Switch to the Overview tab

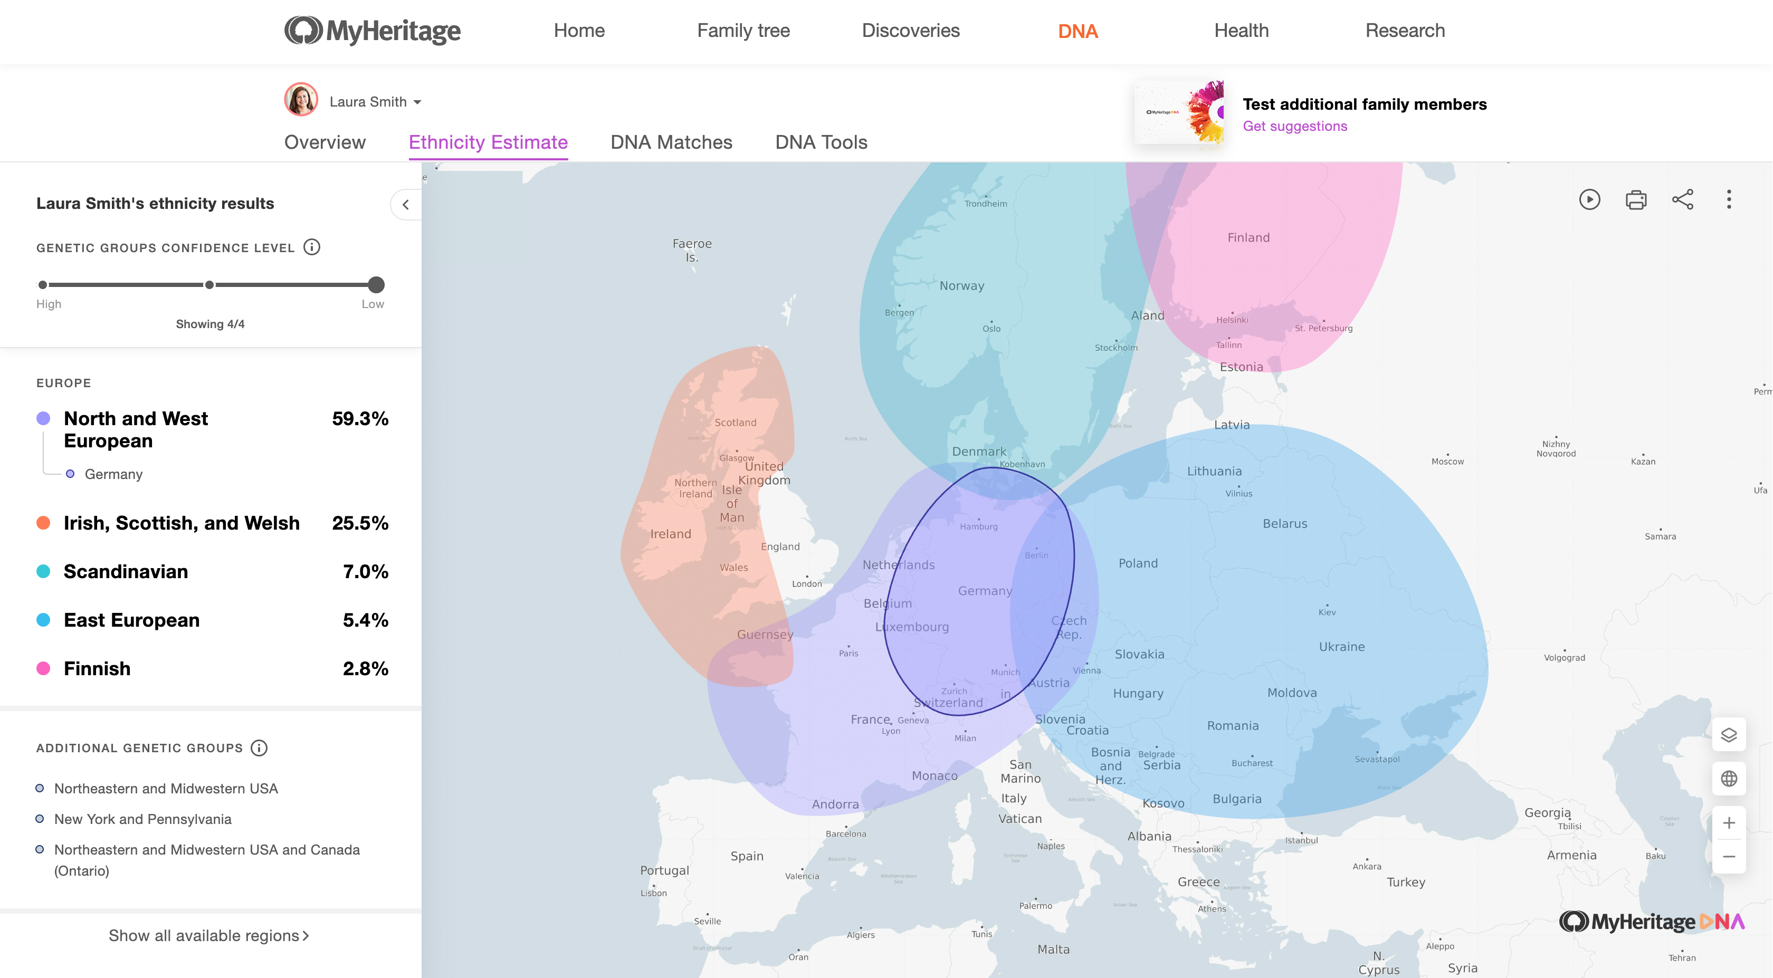tap(325, 142)
